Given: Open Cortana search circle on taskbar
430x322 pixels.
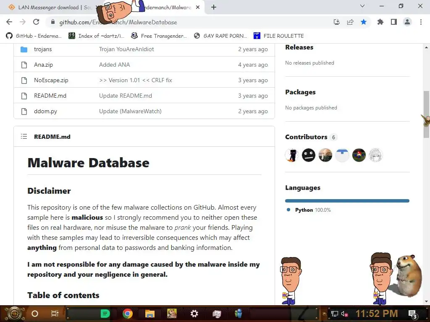Looking at the screenshot, I should (x=35, y=314).
